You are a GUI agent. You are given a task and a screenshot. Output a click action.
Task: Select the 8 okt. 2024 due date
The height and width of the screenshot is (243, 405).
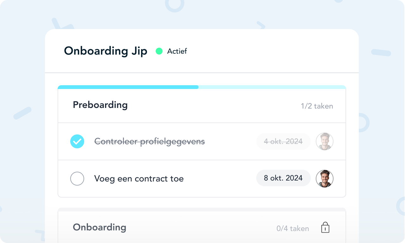[x=283, y=178]
